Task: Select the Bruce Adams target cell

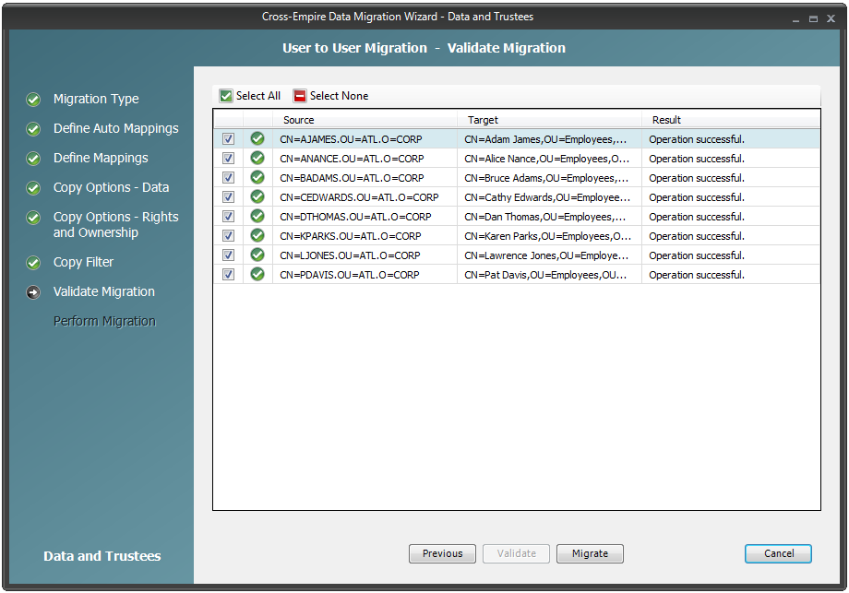Action: (x=548, y=178)
